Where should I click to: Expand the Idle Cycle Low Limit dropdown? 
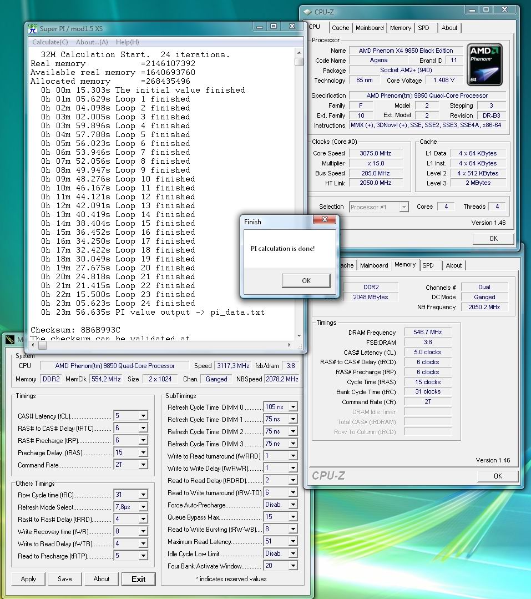(x=293, y=554)
